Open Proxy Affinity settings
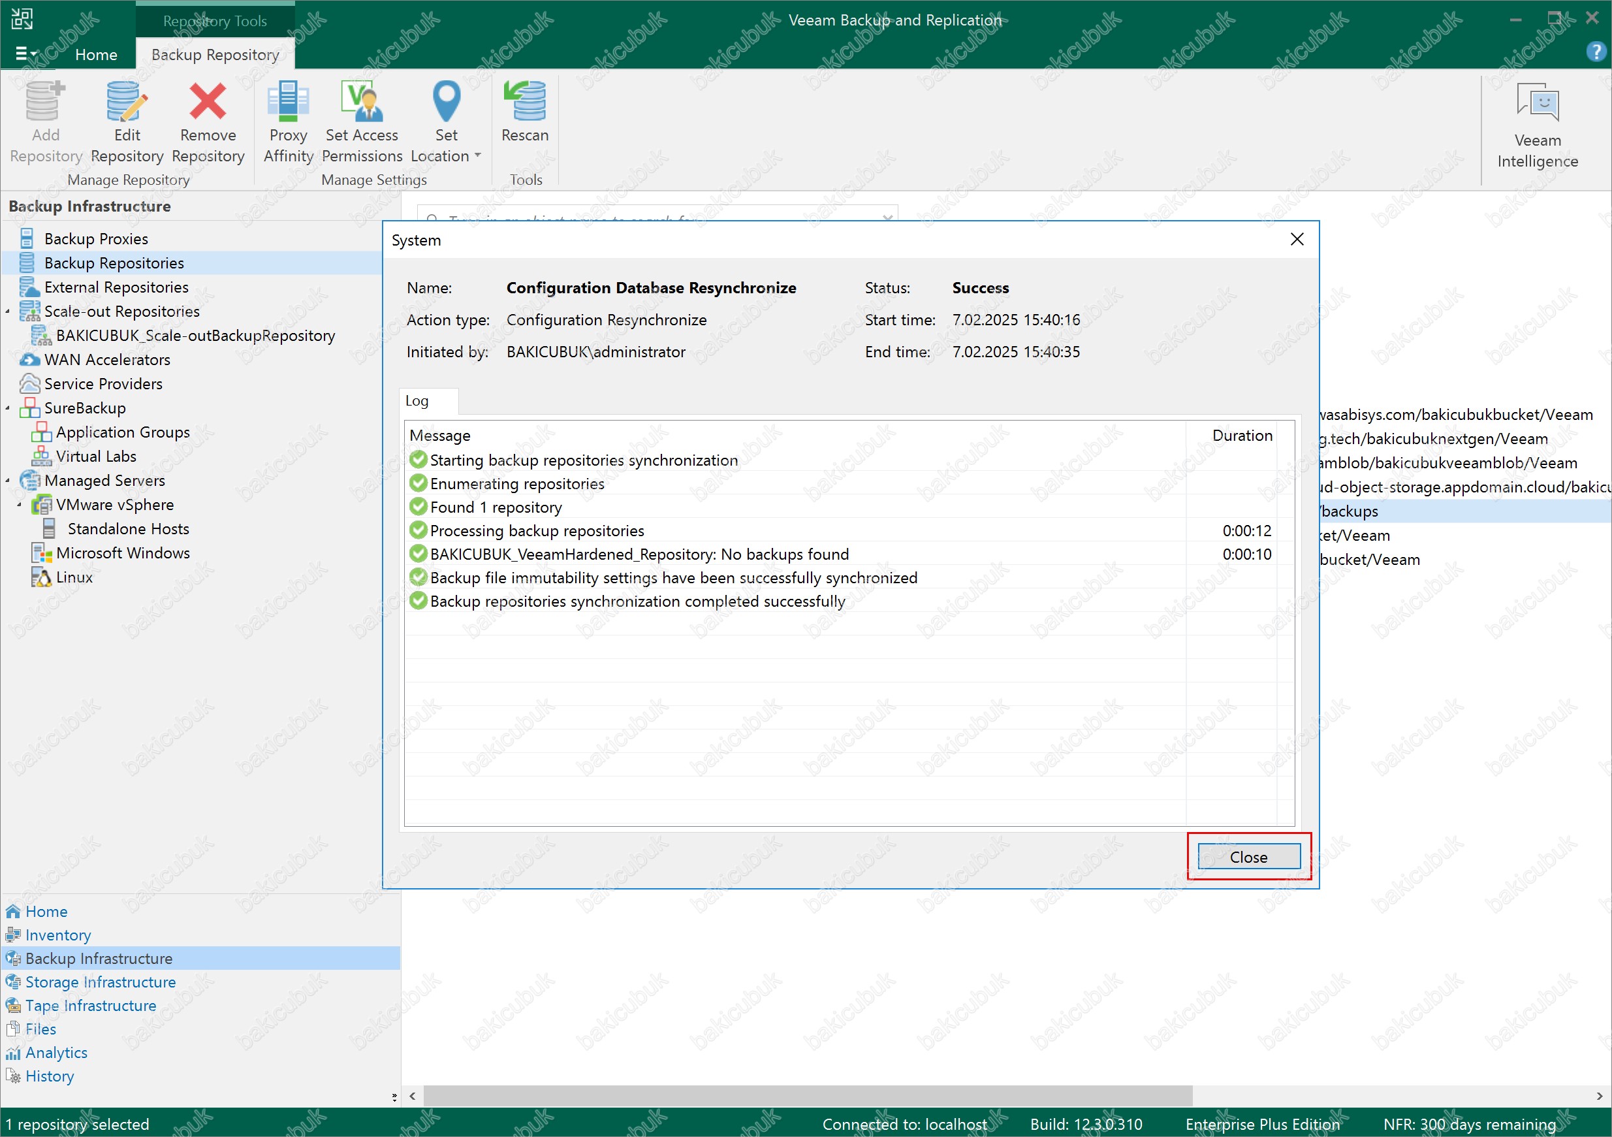 tap(288, 123)
